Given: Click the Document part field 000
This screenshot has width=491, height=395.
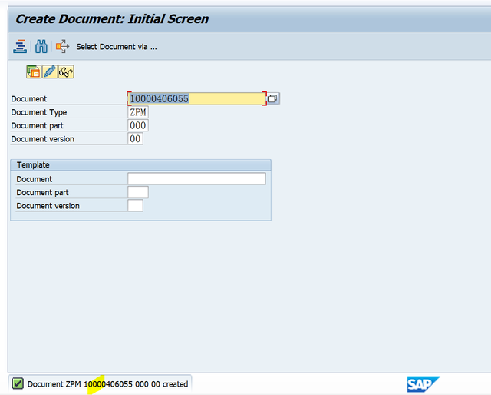Looking at the screenshot, I should (138, 125).
